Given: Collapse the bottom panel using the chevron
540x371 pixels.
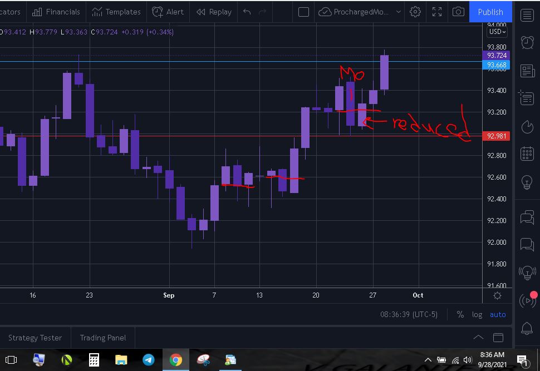Looking at the screenshot, I should (478, 337).
